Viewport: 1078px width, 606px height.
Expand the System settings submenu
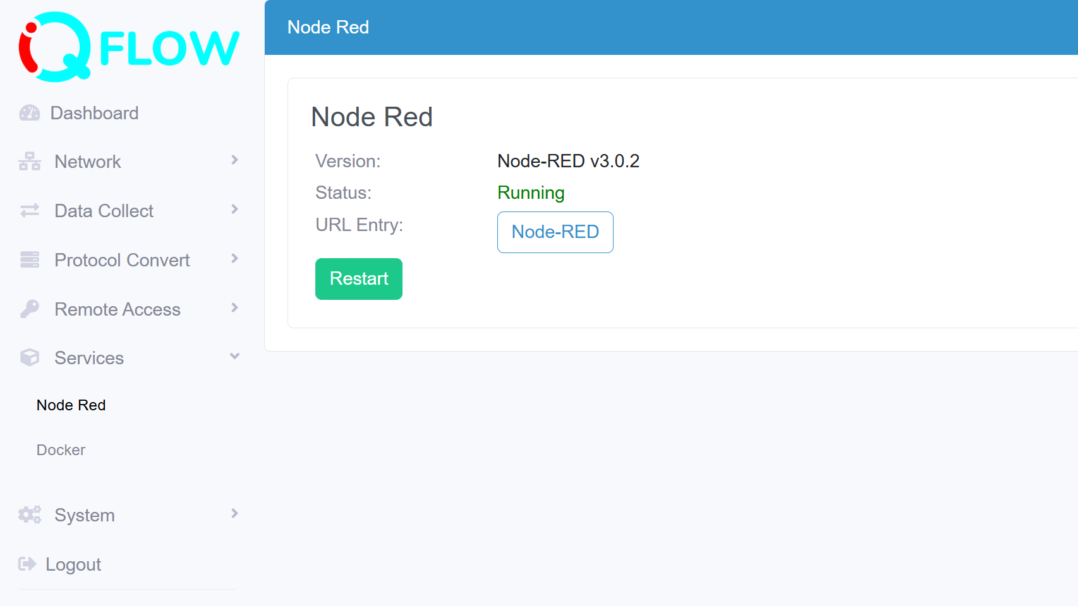point(234,514)
